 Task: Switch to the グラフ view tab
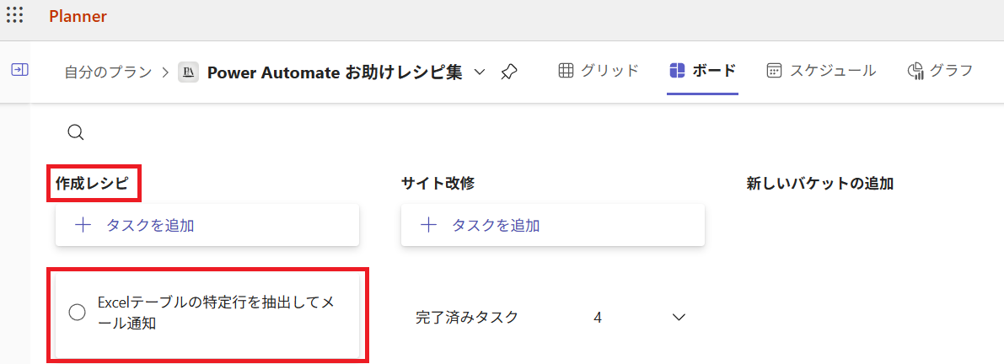pyautogui.click(x=940, y=71)
